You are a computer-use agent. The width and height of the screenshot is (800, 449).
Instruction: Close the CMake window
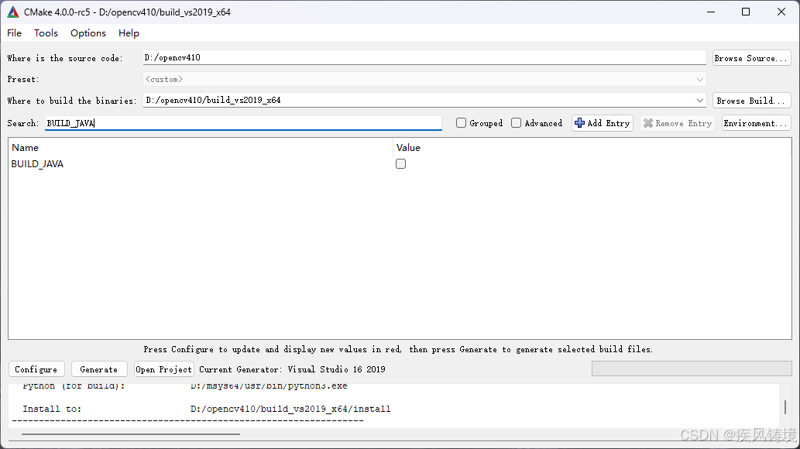point(781,12)
